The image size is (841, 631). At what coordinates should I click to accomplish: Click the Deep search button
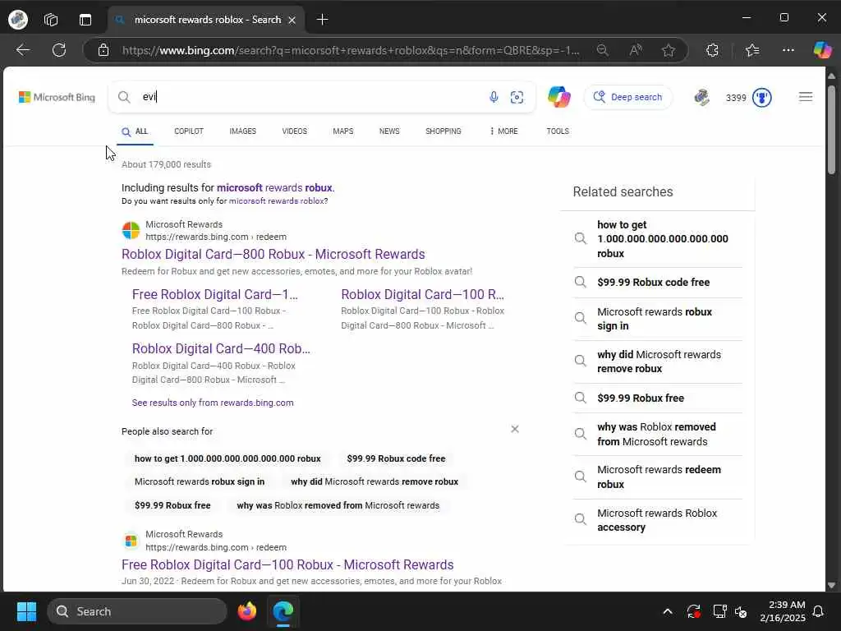coord(627,97)
